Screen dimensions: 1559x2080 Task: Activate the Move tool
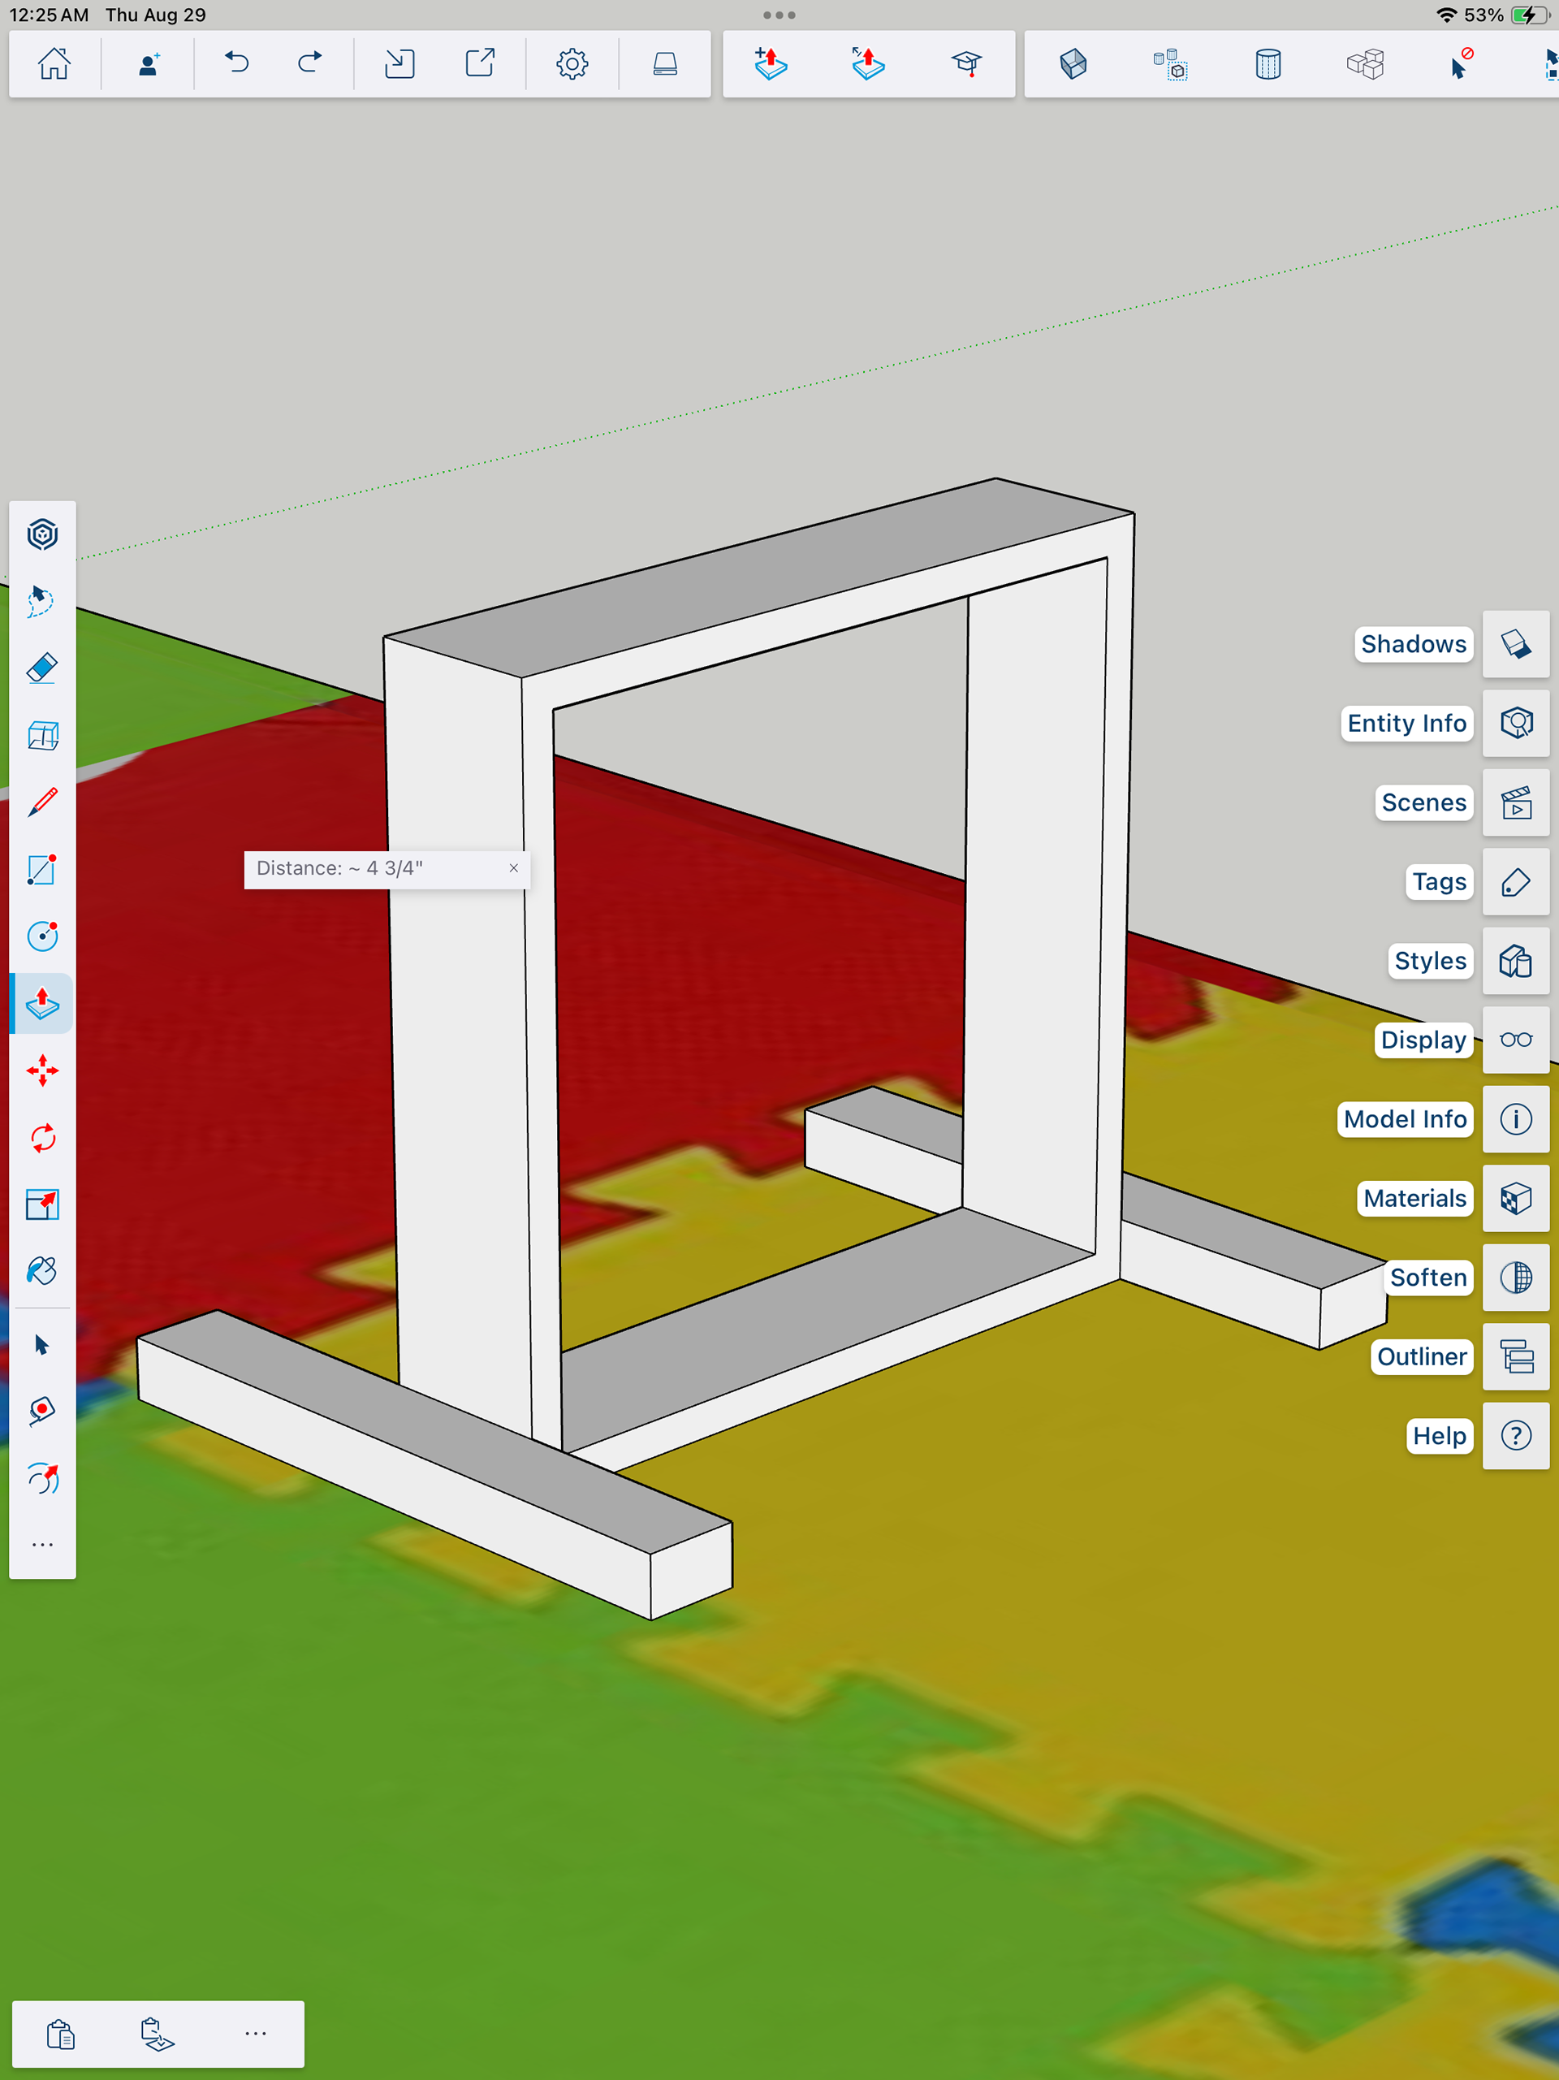coord(42,1070)
